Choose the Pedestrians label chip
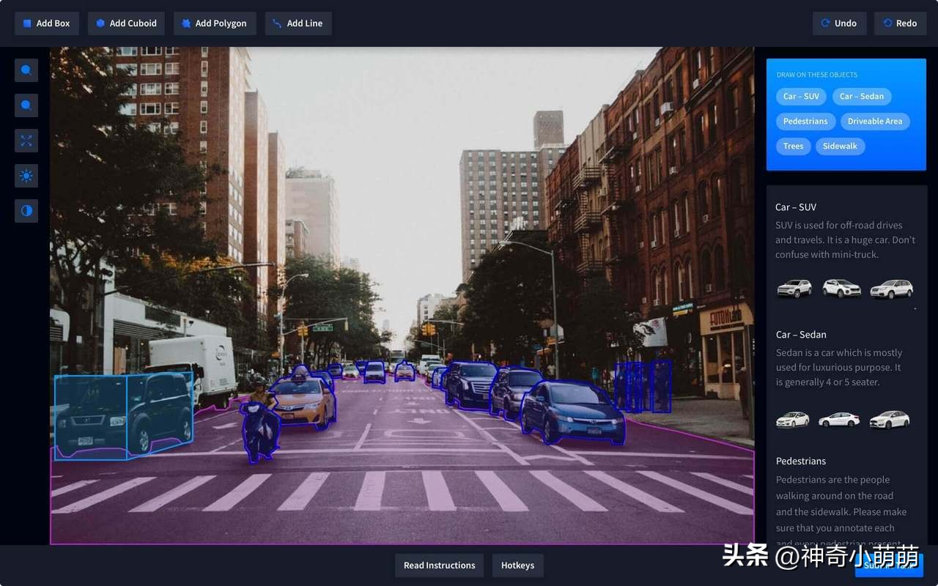 805,122
